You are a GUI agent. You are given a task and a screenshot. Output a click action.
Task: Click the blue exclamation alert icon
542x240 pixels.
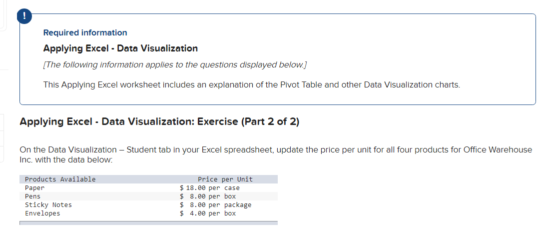pos(24,16)
